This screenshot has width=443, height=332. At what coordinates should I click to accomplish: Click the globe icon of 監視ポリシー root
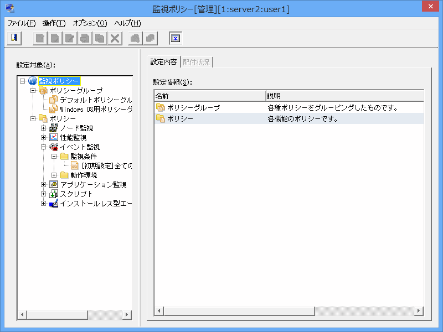pyautogui.click(x=33, y=81)
